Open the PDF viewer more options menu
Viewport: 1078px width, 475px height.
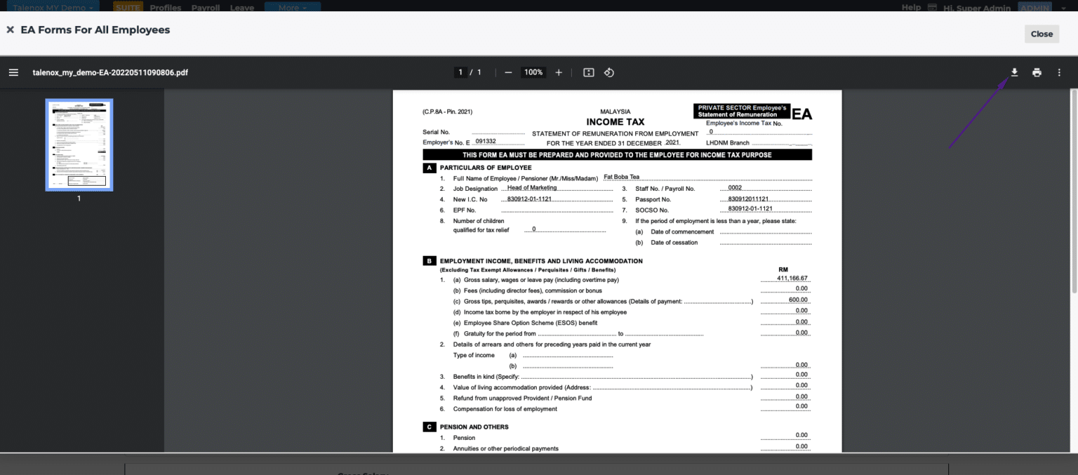click(x=1059, y=72)
